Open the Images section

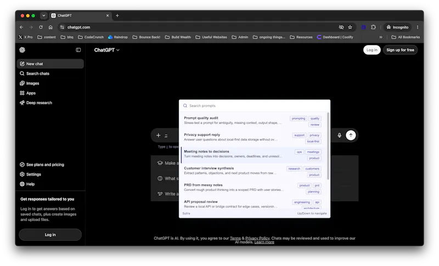tap(50, 83)
